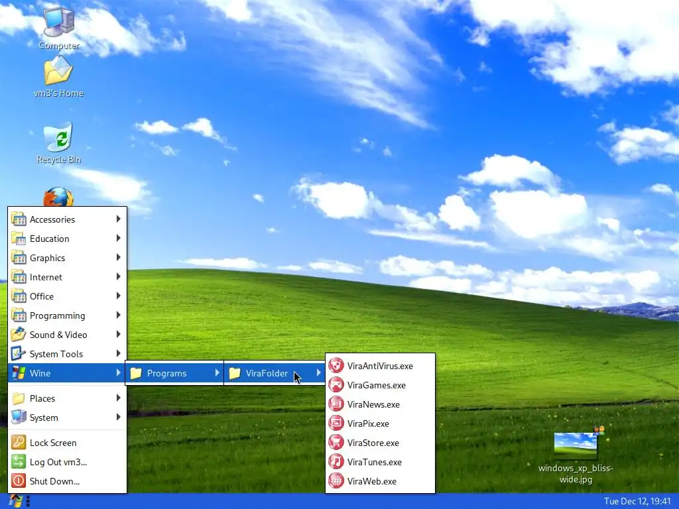Open the Graphics menu category
Viewport: 679px width, 509px height.
click(67, 258)
